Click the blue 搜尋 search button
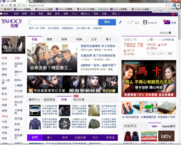Screen dimensions: 181x146 point(107,22)
